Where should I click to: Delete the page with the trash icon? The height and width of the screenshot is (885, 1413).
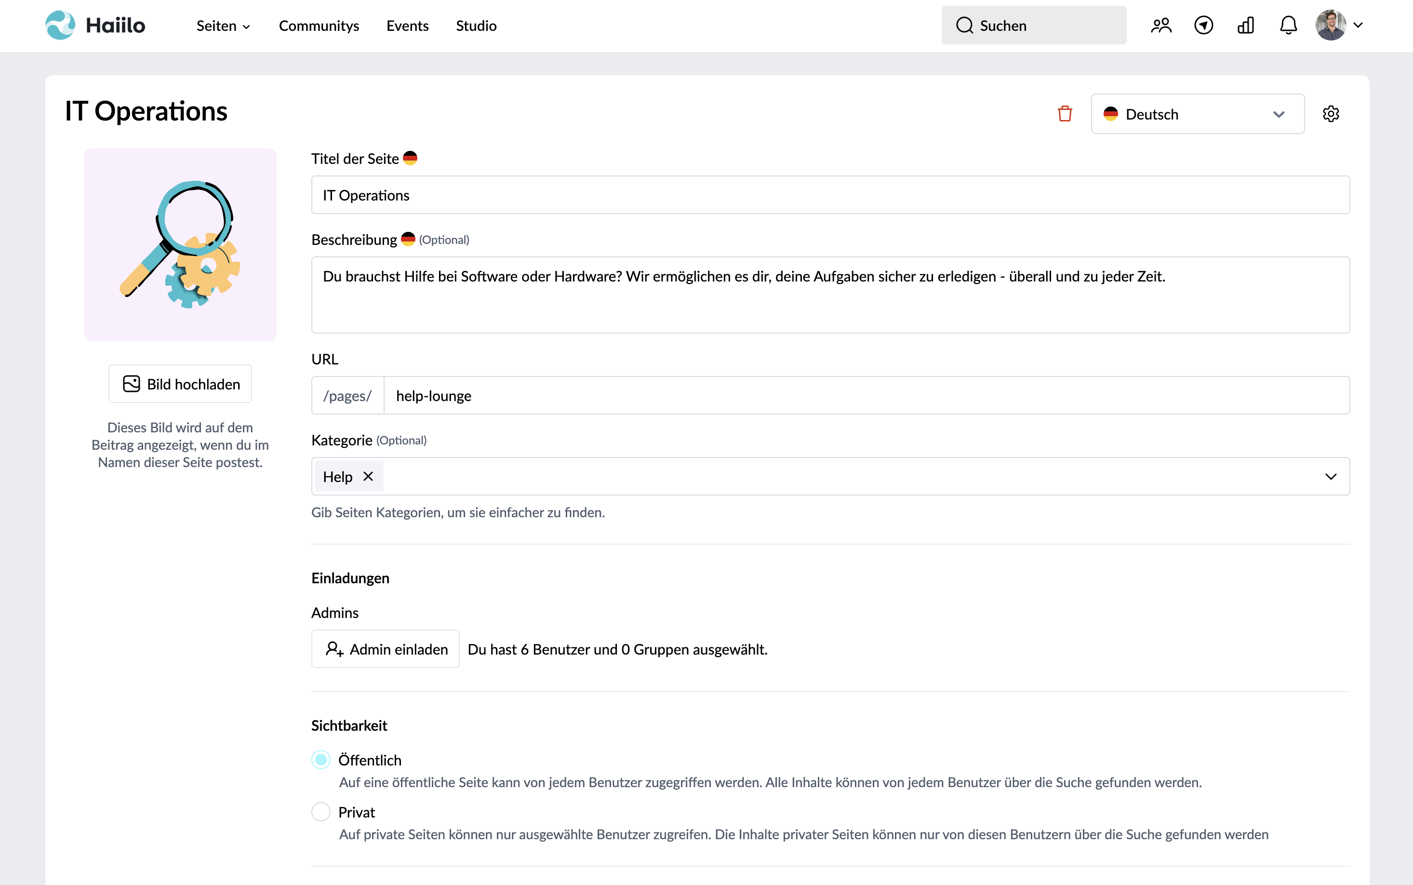coord(1065,114)
